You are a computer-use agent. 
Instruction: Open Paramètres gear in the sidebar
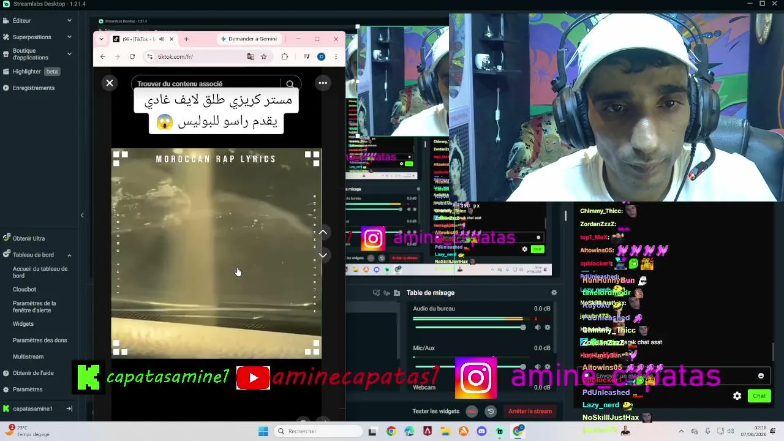(x=7, y=389)
